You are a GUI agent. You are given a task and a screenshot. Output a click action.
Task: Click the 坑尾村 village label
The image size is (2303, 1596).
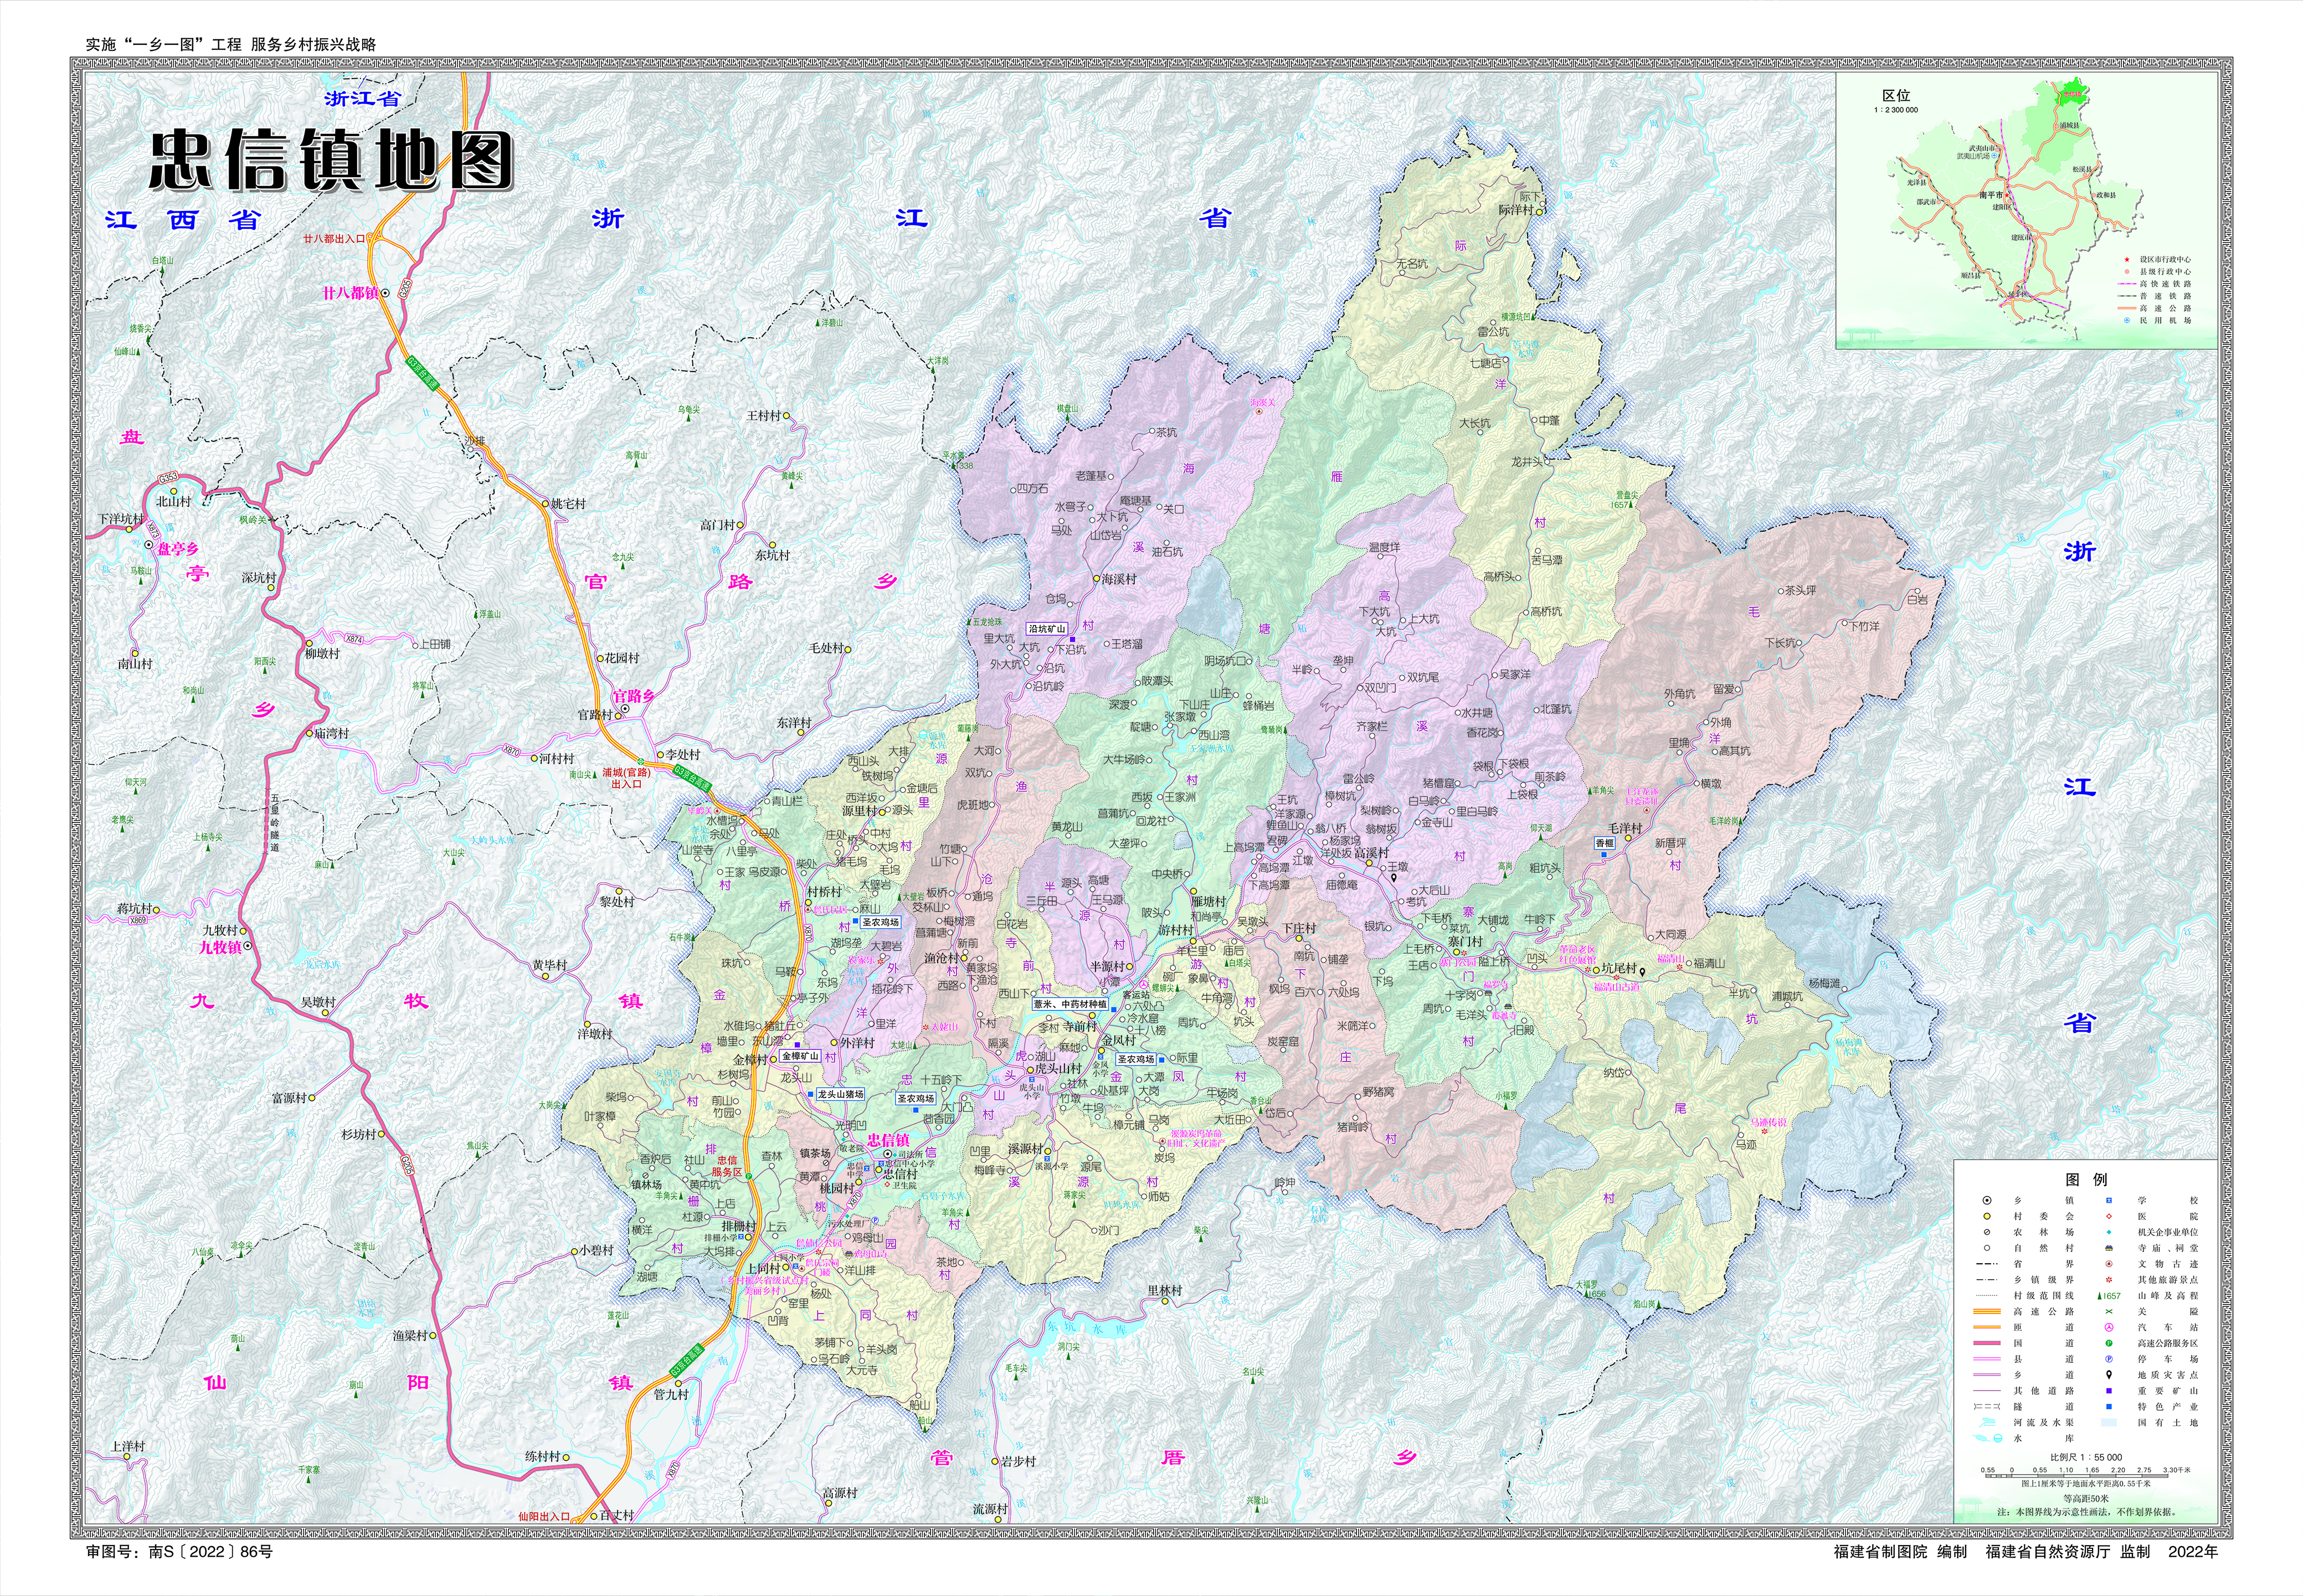(1619, 968)
